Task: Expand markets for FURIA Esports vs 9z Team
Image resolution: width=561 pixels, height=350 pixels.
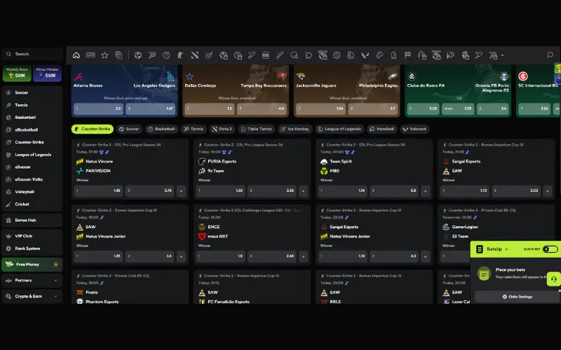Action: pos(304,191)
